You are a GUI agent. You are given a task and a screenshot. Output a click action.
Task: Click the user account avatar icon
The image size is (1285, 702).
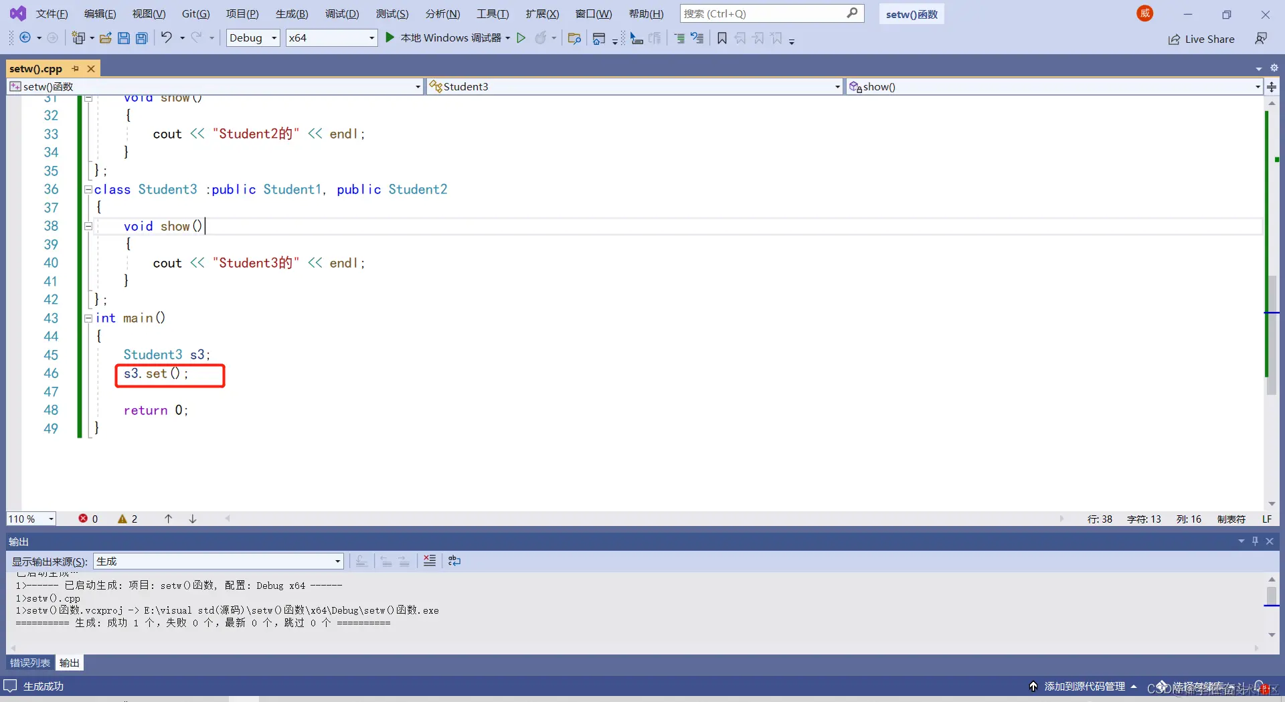click(1145, 13)
